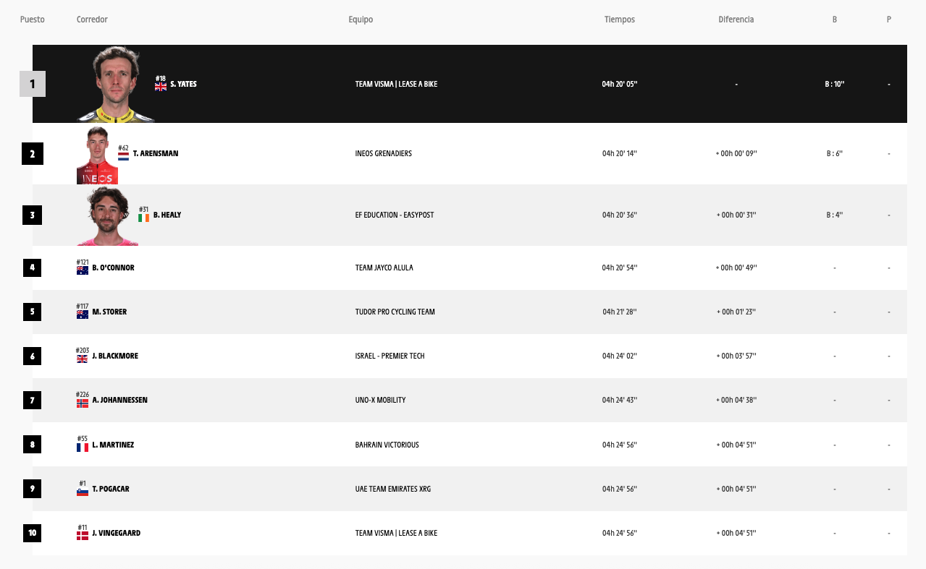Click position badge 7 in Johannessen row
This screenshot has height=569, width=926.
(x=32, y=400)
